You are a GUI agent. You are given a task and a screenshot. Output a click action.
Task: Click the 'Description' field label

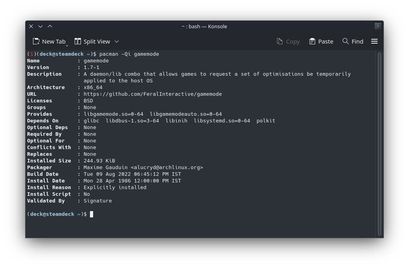pyautogui.click(x=44, y=74)
